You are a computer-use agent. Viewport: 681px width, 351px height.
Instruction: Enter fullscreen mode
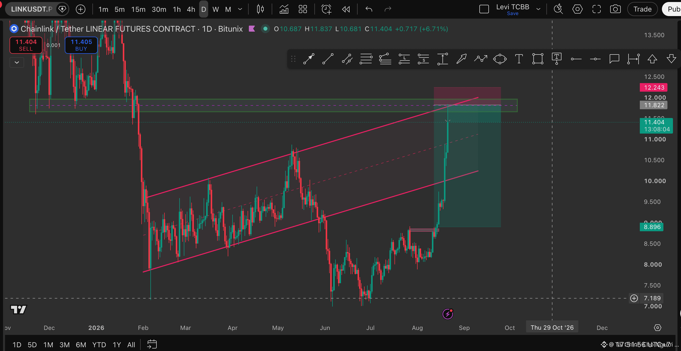[x=596, y=9]
